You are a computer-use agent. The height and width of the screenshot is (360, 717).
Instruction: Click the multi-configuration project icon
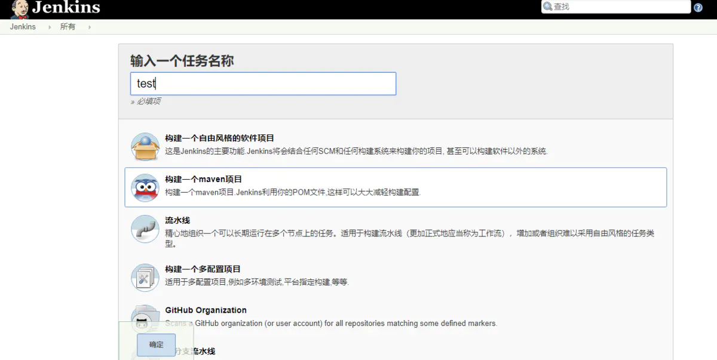pyautogui.click(x=145, y=278)
